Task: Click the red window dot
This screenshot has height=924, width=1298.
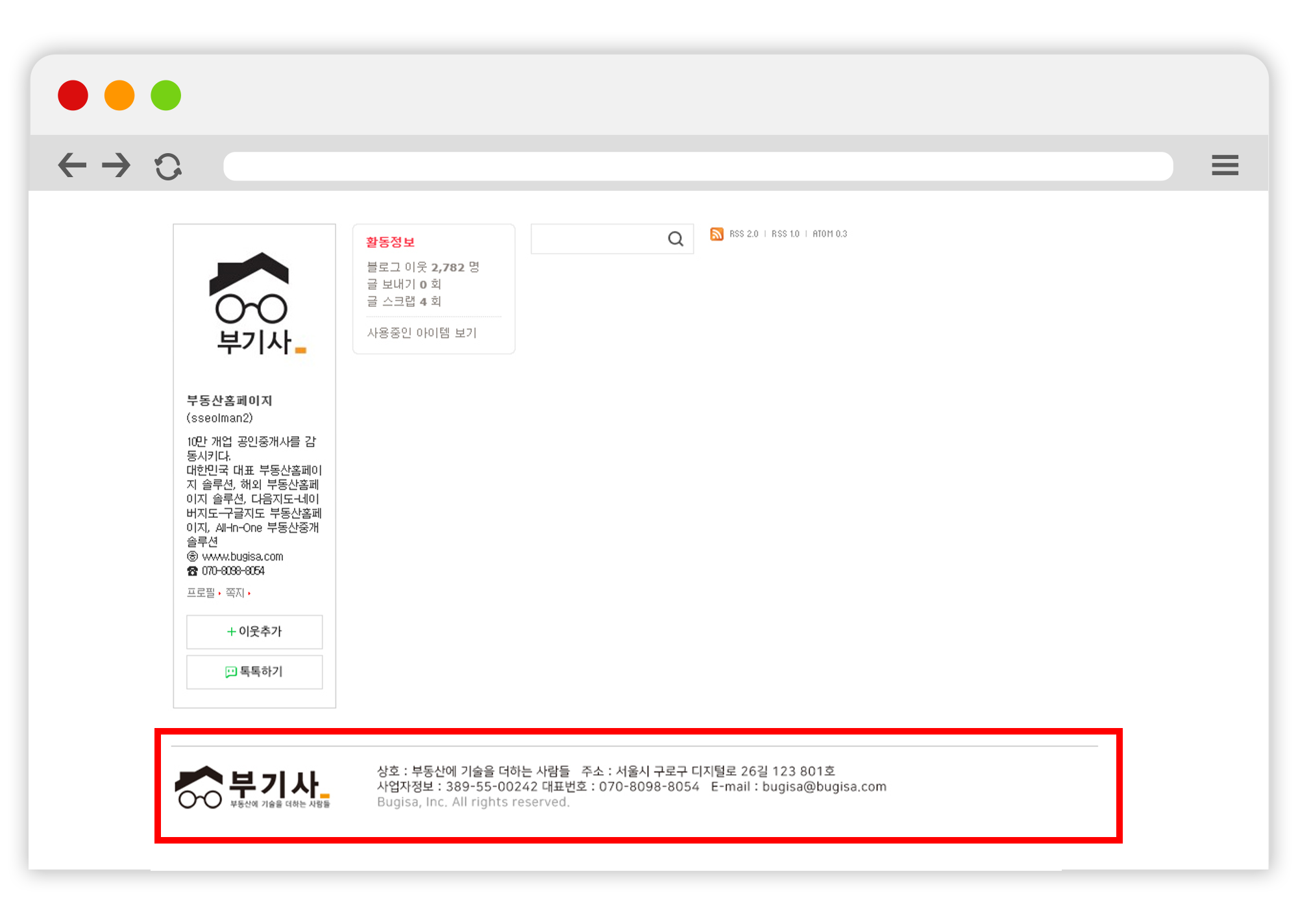Action: point(73,95)
